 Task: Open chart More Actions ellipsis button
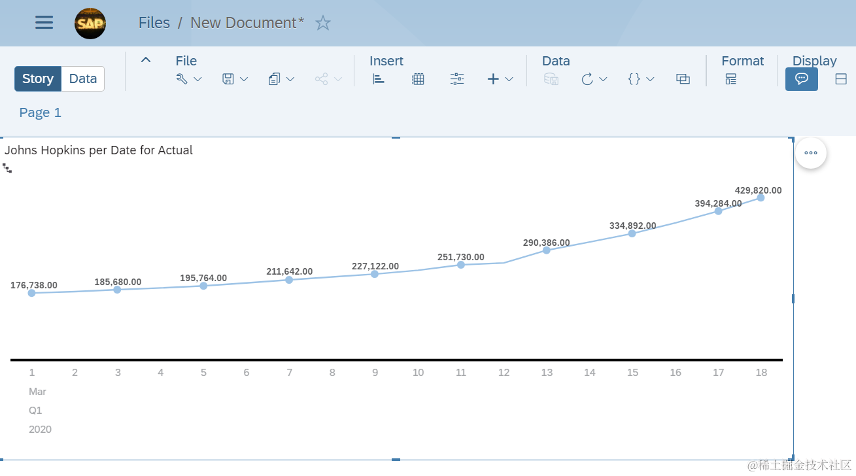pyautogui.click(x=811, y=153)
